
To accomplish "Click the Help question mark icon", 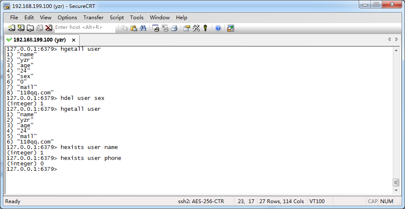I will click(218, 28).
